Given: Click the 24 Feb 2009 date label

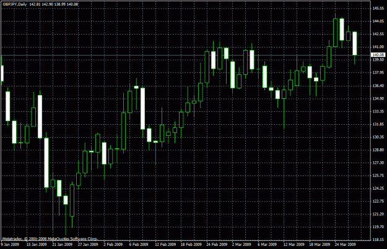Looking at the screenshot, I should click(217, 245).
